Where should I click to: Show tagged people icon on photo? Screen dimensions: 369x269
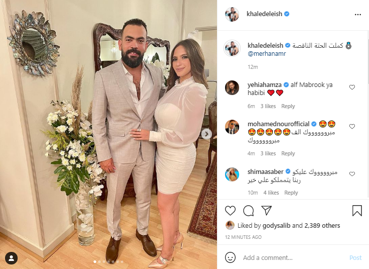[11, 258]
